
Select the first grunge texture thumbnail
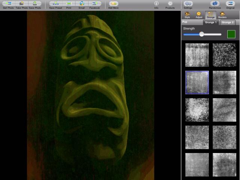(197, 55)
